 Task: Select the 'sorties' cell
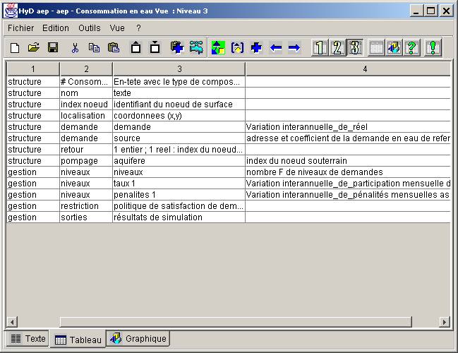tap(86, 217)
